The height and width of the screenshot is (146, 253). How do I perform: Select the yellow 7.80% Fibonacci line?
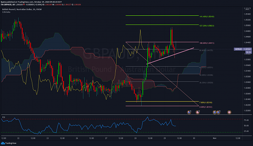pos(162,102)
